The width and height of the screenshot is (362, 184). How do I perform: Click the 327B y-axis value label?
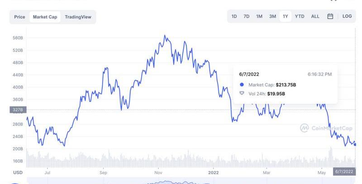click(x=18, y=110)
